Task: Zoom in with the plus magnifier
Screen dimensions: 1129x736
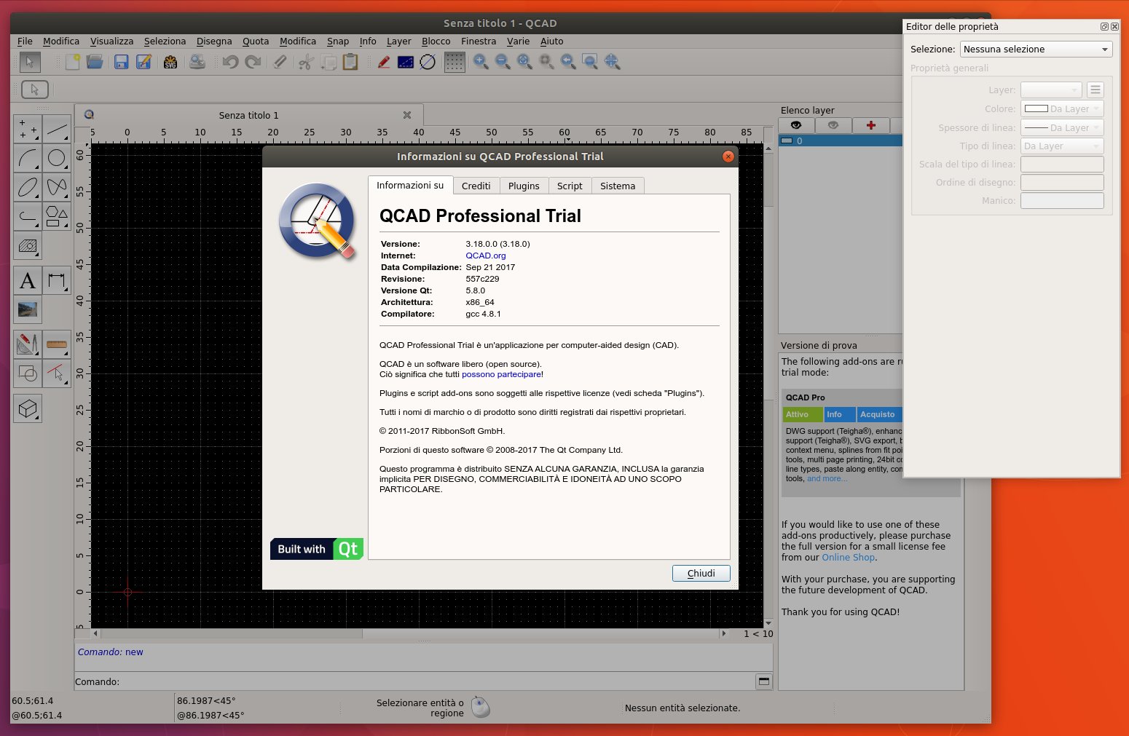Action: [x=481, y=62]
